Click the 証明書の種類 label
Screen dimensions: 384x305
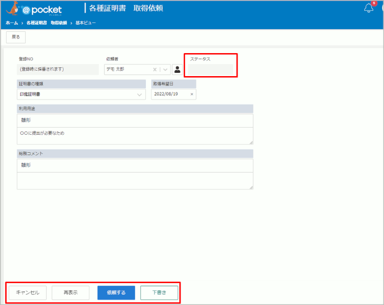tap(31, 84)
